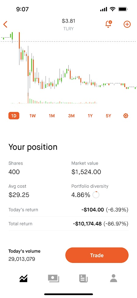This screenshot has width=137, height=298.
Task: Open the news feed tab icon
Action: 83,278
